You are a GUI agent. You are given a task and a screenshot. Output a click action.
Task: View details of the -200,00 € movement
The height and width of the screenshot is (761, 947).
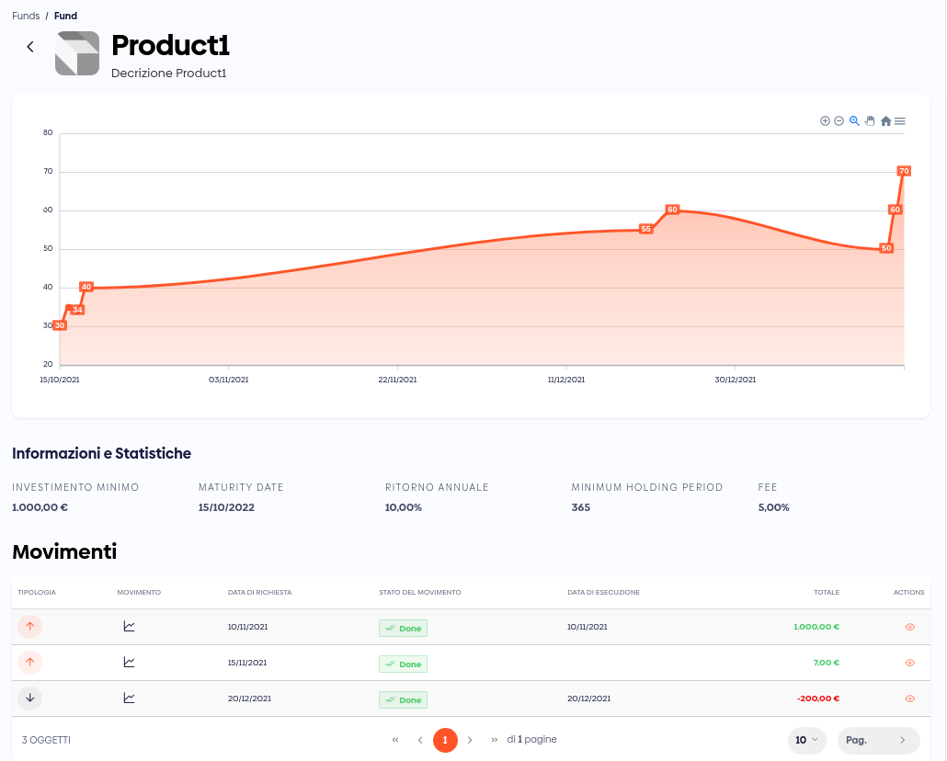pos(909,699)
